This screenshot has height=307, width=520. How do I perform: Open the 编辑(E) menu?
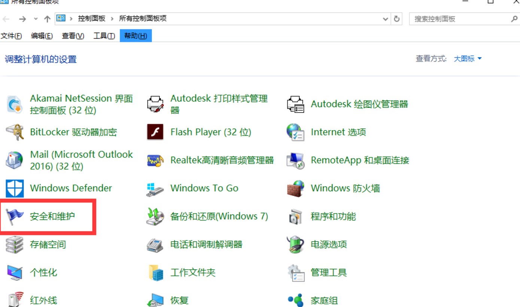[x=42, y=36]
